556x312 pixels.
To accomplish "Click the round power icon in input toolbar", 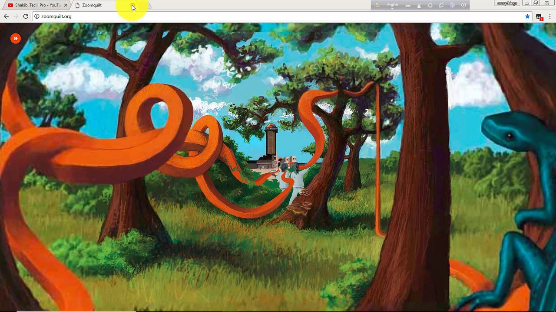I will (x=463, y=5).
